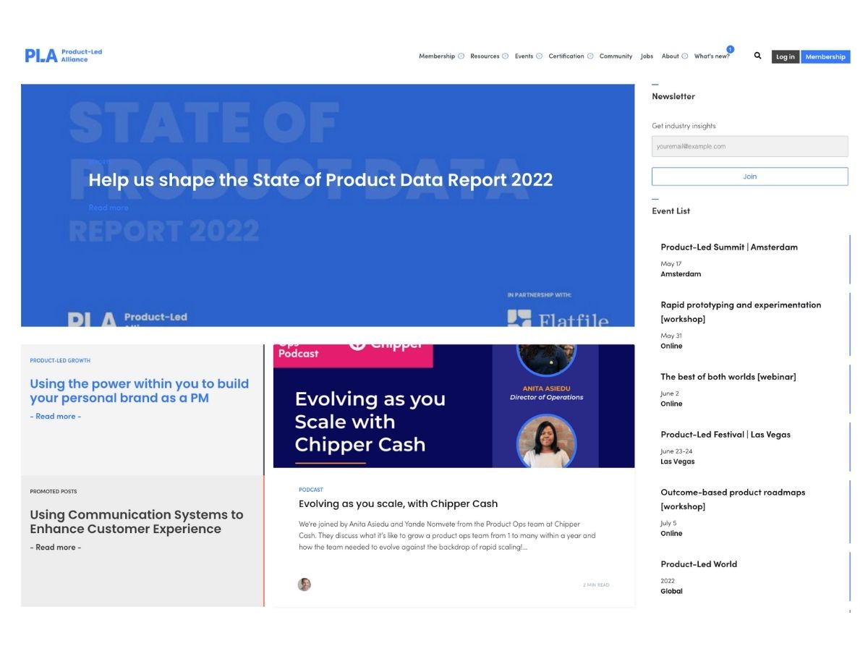Open Outcome-based product roadmaps workshop event

coord(733,499)
